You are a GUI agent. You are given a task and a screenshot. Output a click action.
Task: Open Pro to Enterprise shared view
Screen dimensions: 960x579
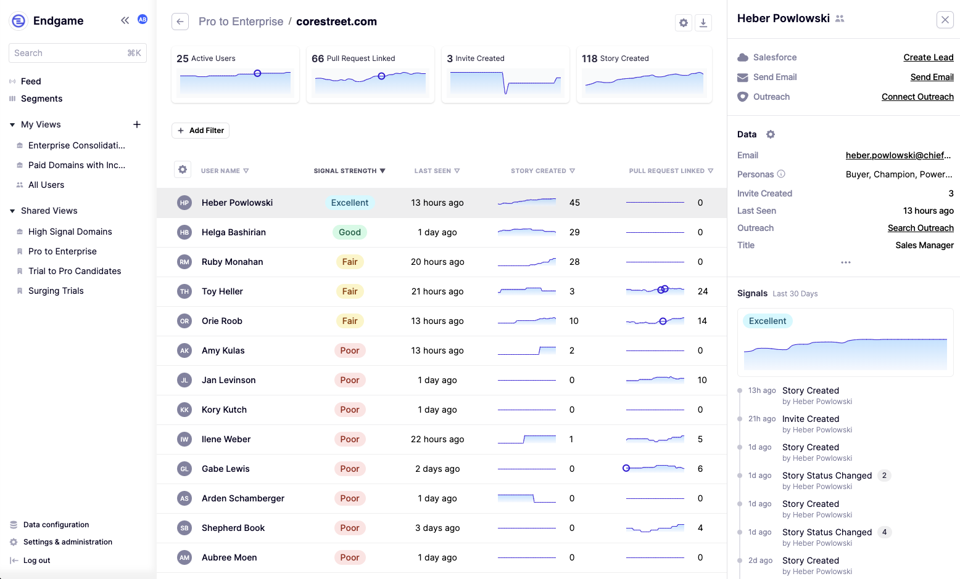62,251
